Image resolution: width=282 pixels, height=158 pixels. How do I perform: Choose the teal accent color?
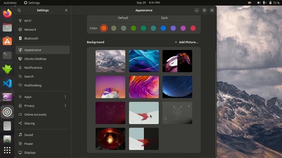pyautogui.click(x=153, y=28)
